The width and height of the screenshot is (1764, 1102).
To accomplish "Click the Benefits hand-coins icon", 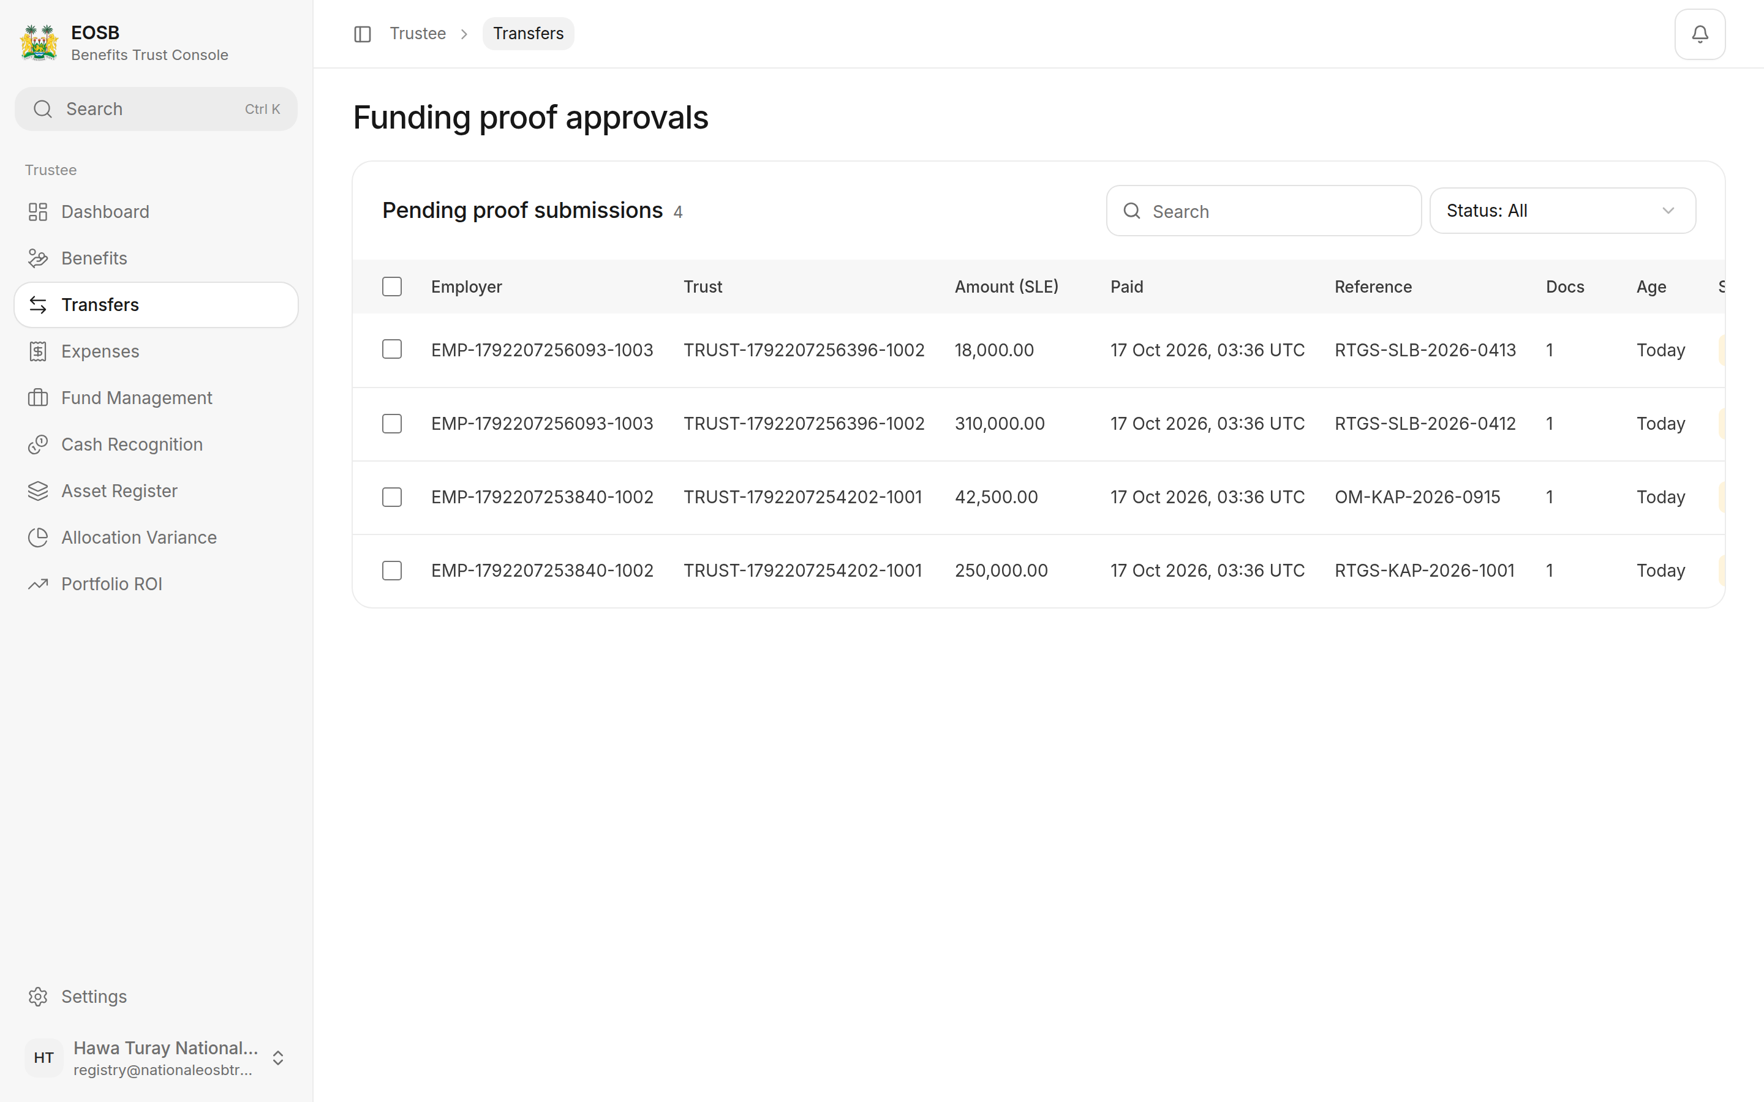I will 38,258.
